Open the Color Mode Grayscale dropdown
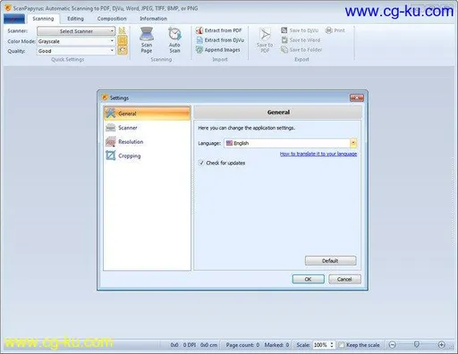 click(x=76, y=41)
